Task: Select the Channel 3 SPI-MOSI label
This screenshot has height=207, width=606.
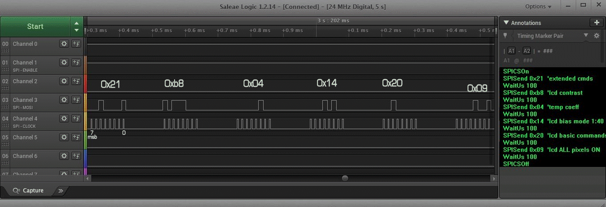Action: pyautogui.click(x=23, y=107)
